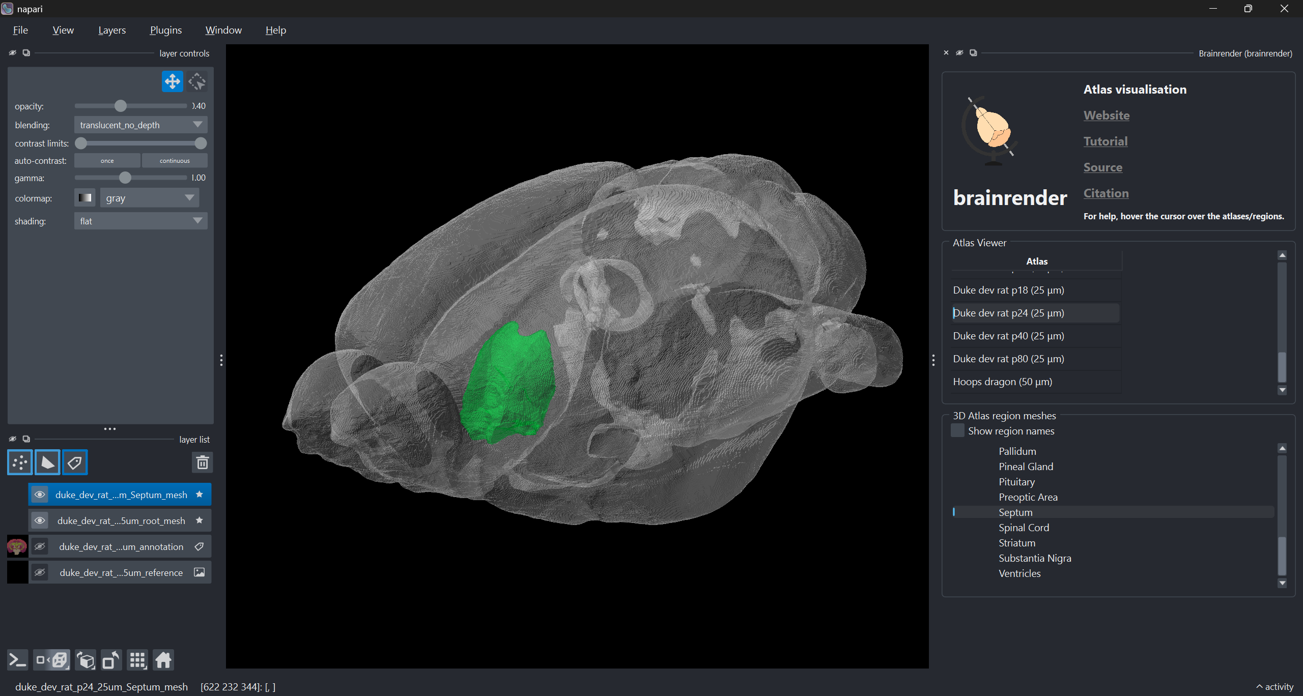This screenshot has height=696, width=1303.
Task: Show the annotation layer
Action: coord(40,546)
